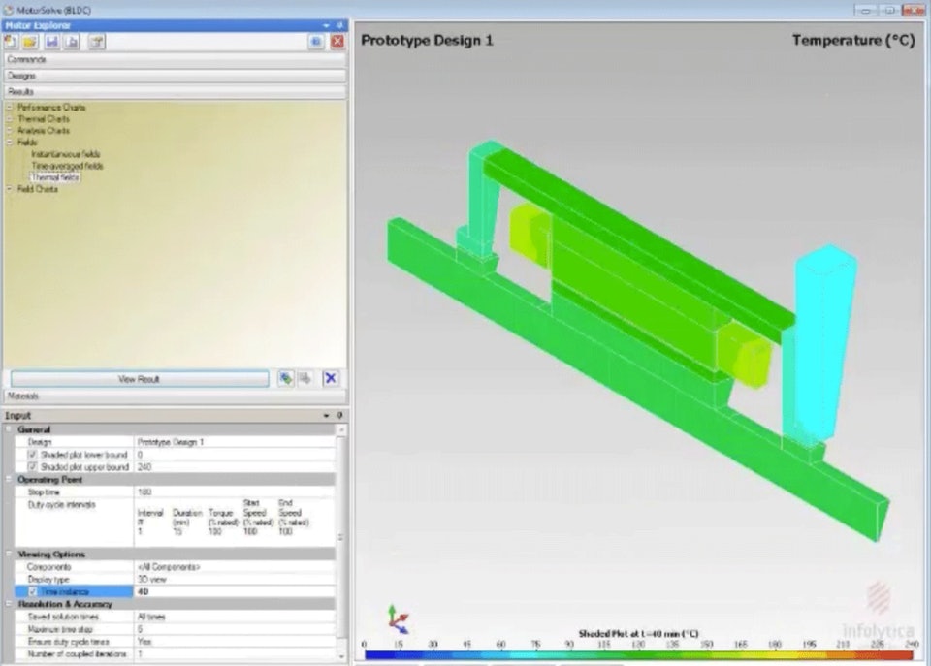The width and height of the screenshot is (931, 666).
Task: Click the Stop time value field
Action: coord(235,492)
